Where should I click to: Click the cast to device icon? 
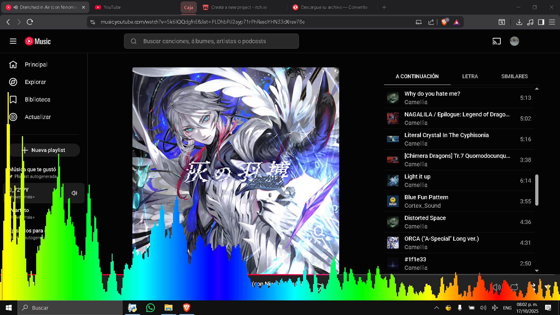(496, 41)
